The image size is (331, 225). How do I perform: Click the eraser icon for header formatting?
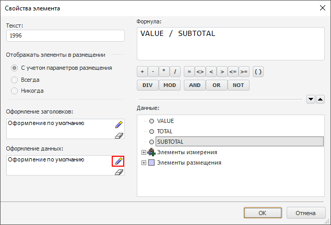(119, 135)
